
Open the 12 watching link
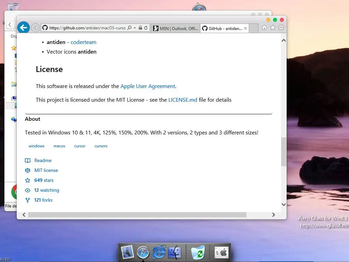coord(47,190)
